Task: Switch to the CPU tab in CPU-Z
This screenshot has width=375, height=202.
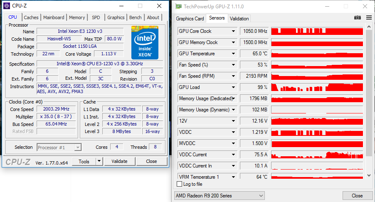Action: point(12,17)
